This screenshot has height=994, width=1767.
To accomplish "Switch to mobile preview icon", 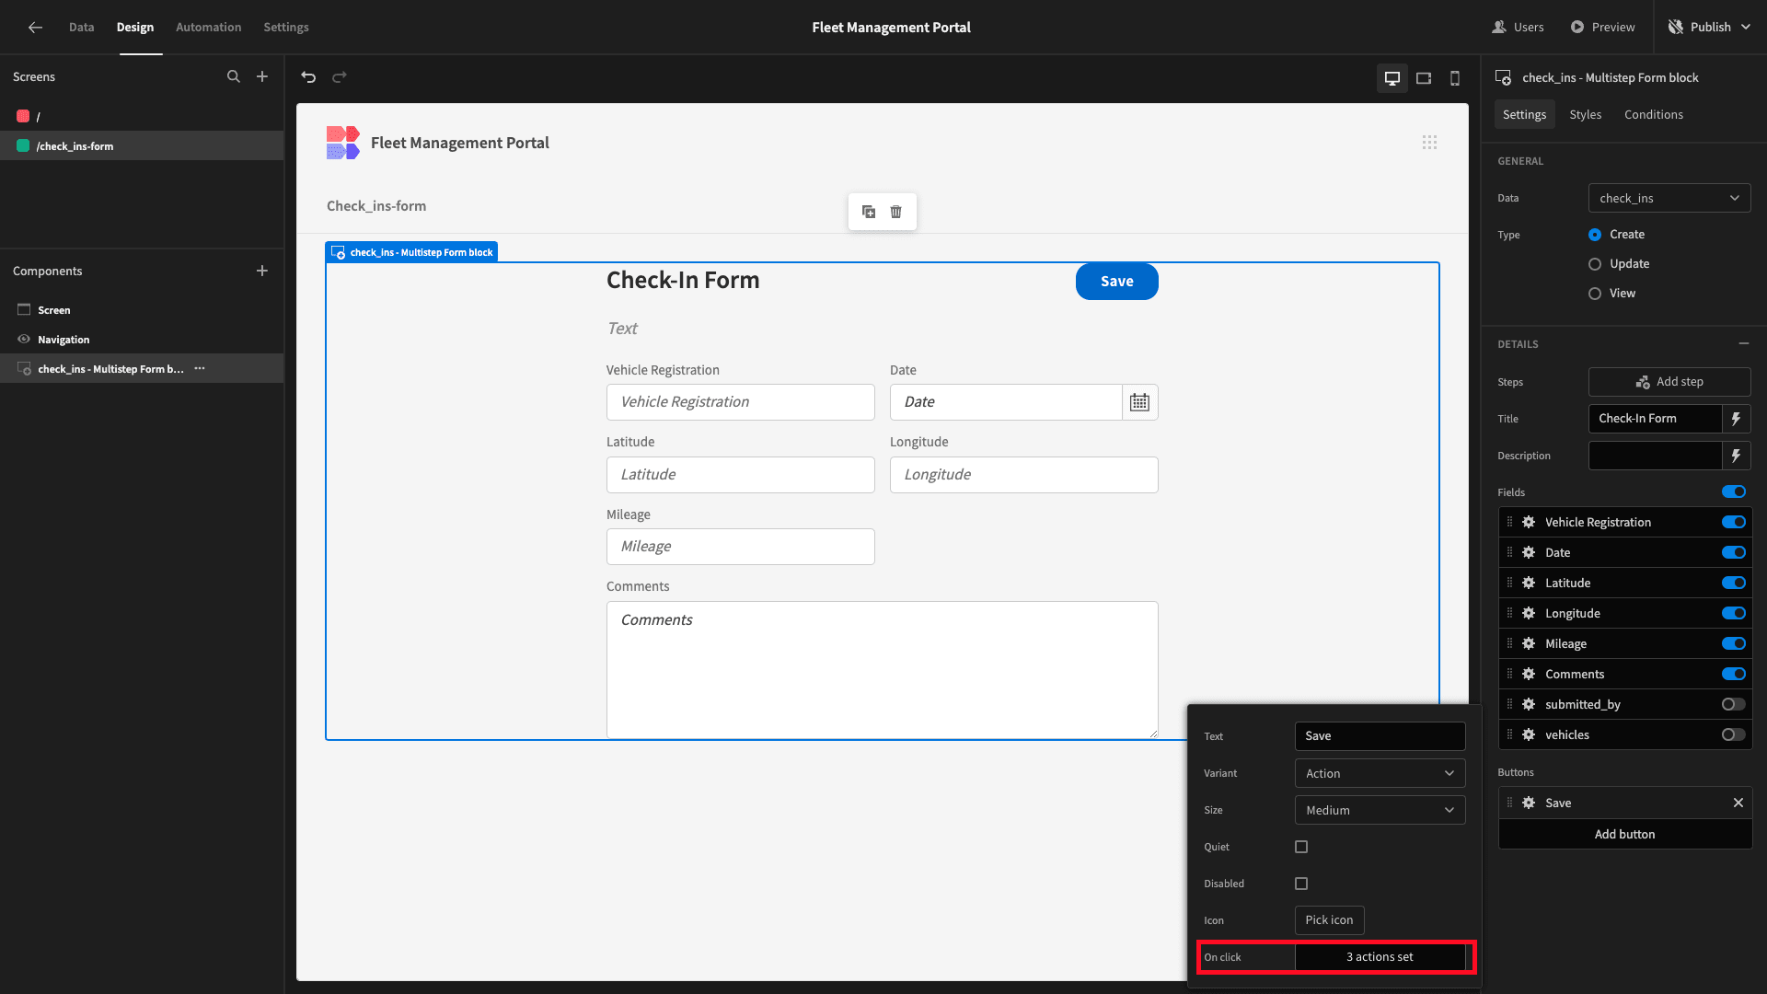I will pos(1455,78).
